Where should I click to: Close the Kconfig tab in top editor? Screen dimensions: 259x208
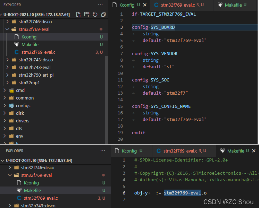[145, 5]
